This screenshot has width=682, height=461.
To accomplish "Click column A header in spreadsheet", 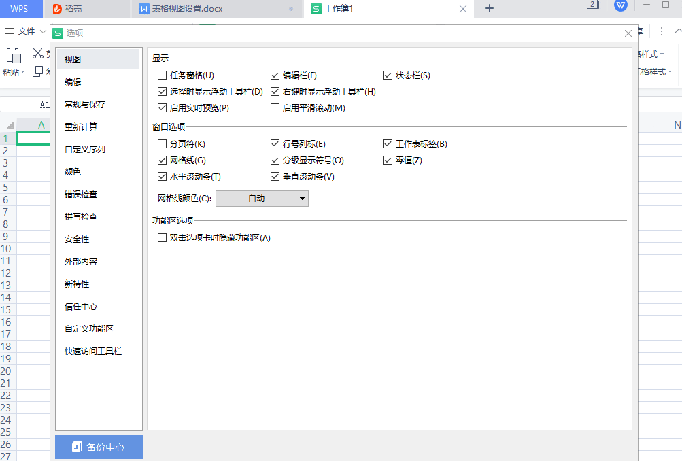I will pyautogui.click(x=35, y=125).
